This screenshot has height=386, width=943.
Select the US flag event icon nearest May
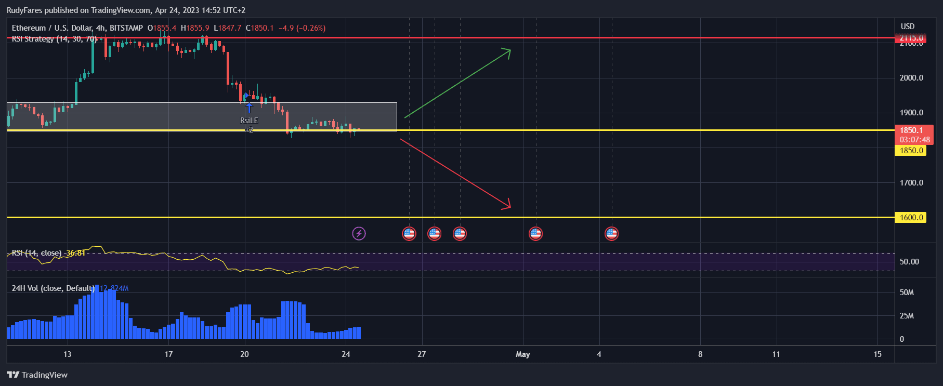pos(535,234)
